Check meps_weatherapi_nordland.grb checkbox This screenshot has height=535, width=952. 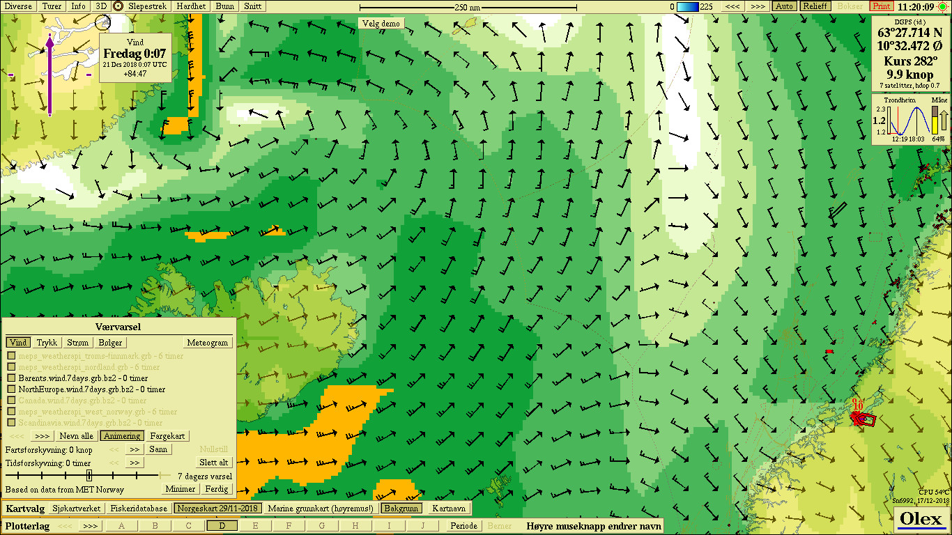[x=11, y=367]
